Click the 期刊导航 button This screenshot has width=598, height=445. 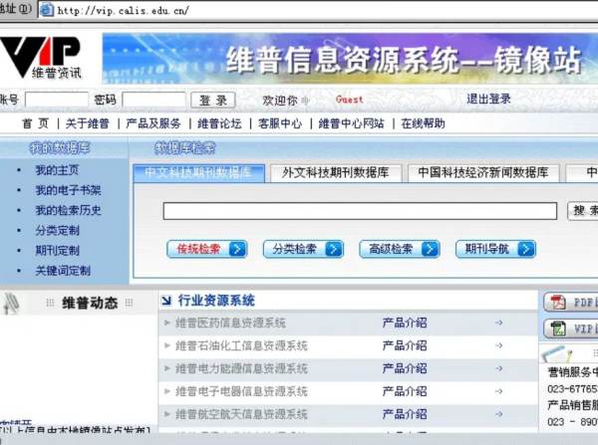coord(496,249)
